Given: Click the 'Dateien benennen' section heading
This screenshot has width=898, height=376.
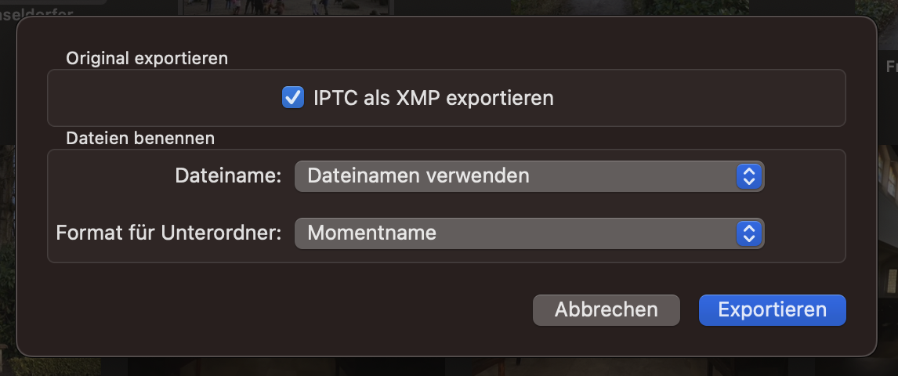Looking at the screenshot, I should [x=140, y=139].
